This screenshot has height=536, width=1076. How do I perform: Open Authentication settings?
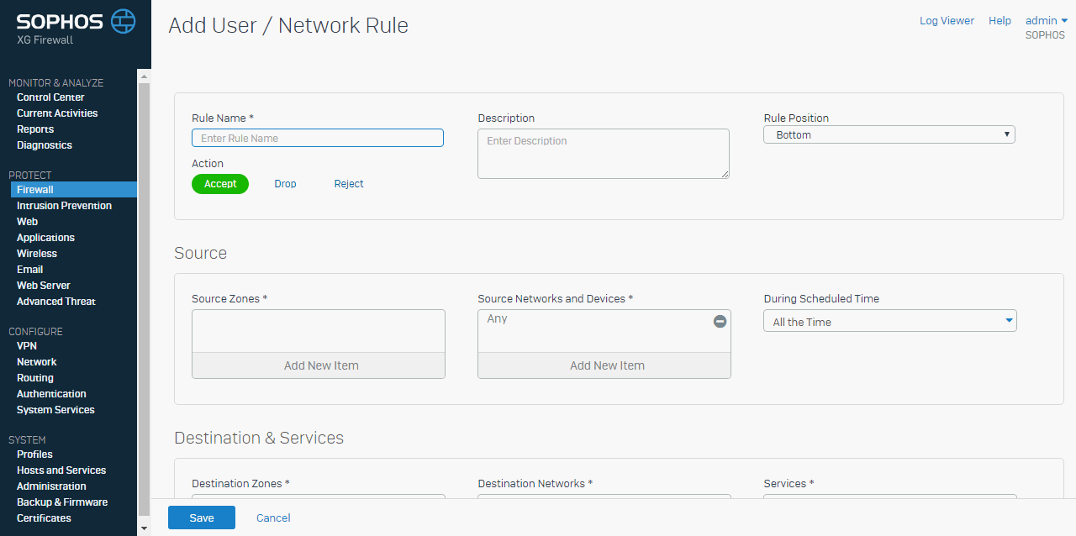tap(51, 394)
